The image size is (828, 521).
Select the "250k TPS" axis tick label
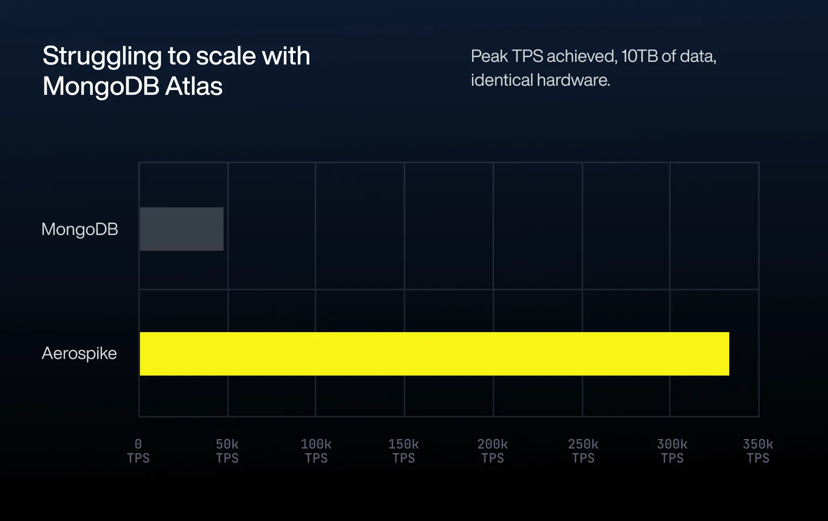583,451
